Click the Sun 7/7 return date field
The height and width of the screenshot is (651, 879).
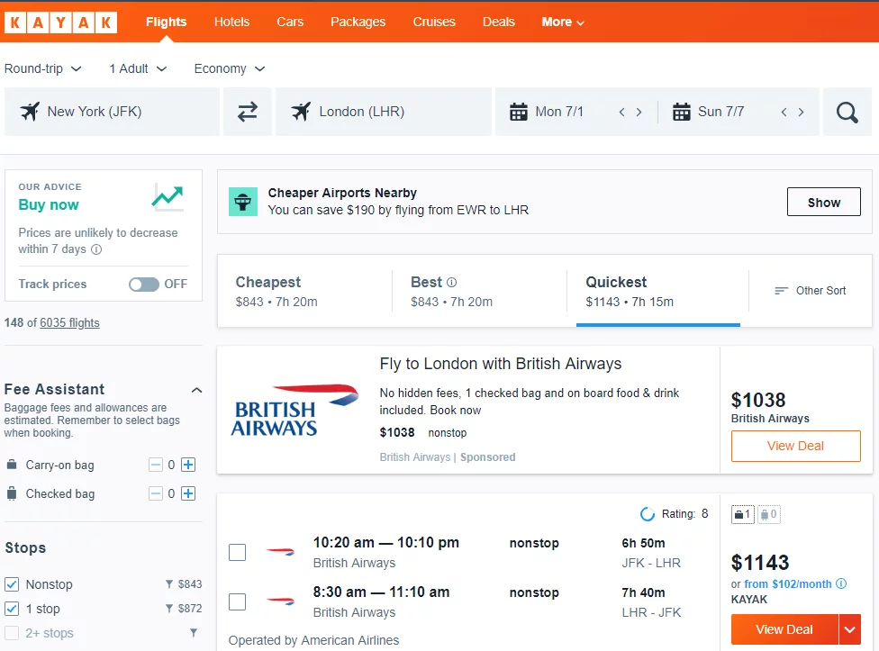click(720, 112)
